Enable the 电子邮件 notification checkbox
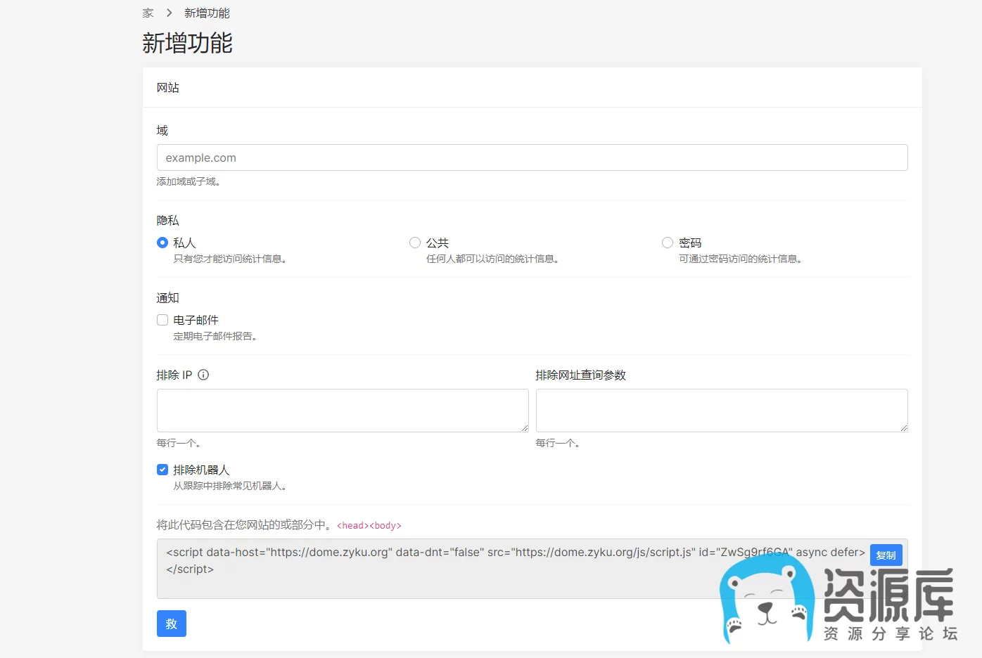Viewport: 982px width, 658px height. coord(162,320)
